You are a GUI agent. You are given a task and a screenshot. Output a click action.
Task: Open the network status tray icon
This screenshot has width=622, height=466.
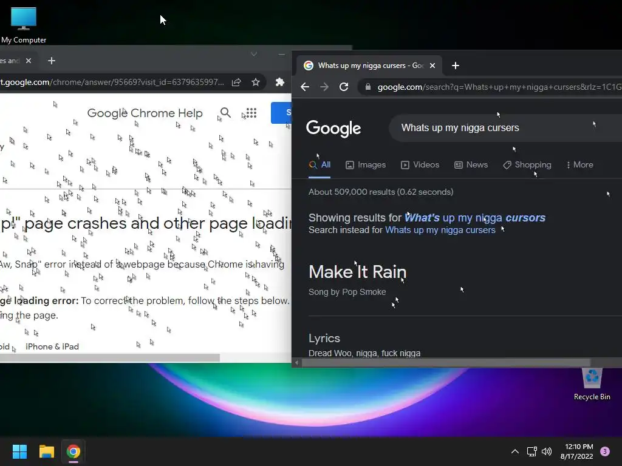point(531,451)
